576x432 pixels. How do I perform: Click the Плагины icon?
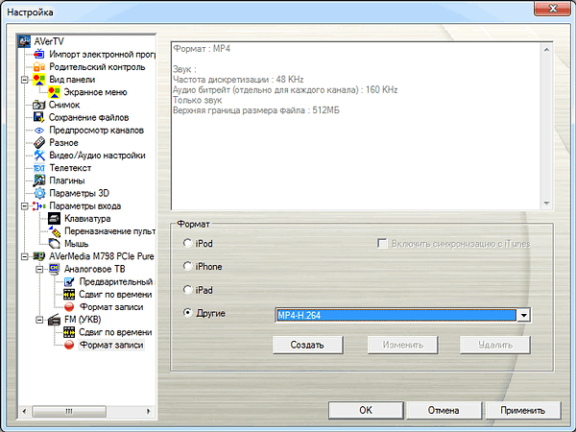click(x=39, y=180)
